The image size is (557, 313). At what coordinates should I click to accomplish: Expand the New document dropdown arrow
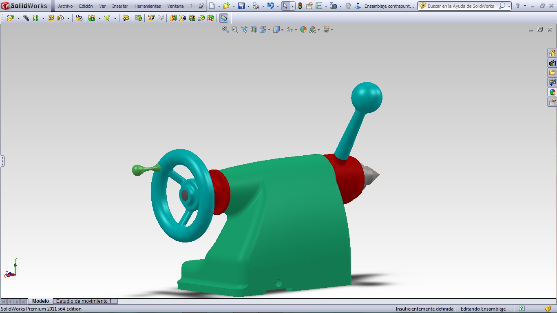tap(219, 6)
